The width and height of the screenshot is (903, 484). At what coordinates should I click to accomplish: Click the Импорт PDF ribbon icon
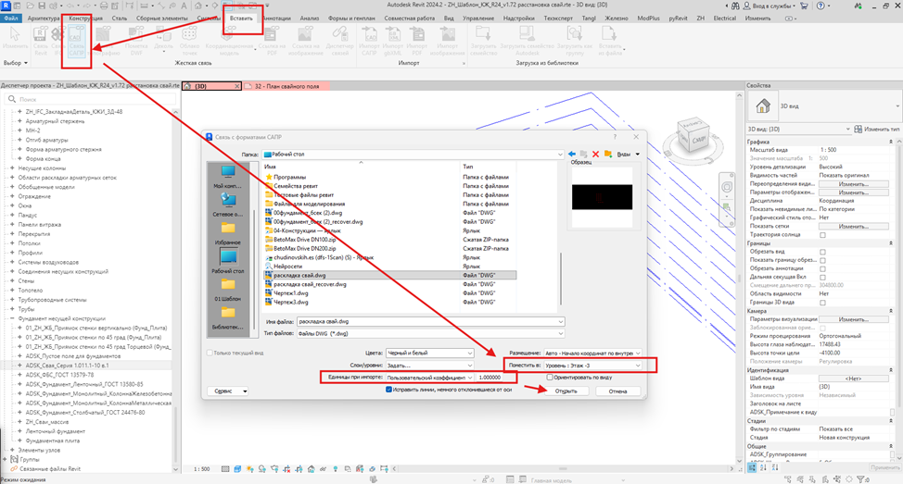point(417,42)
